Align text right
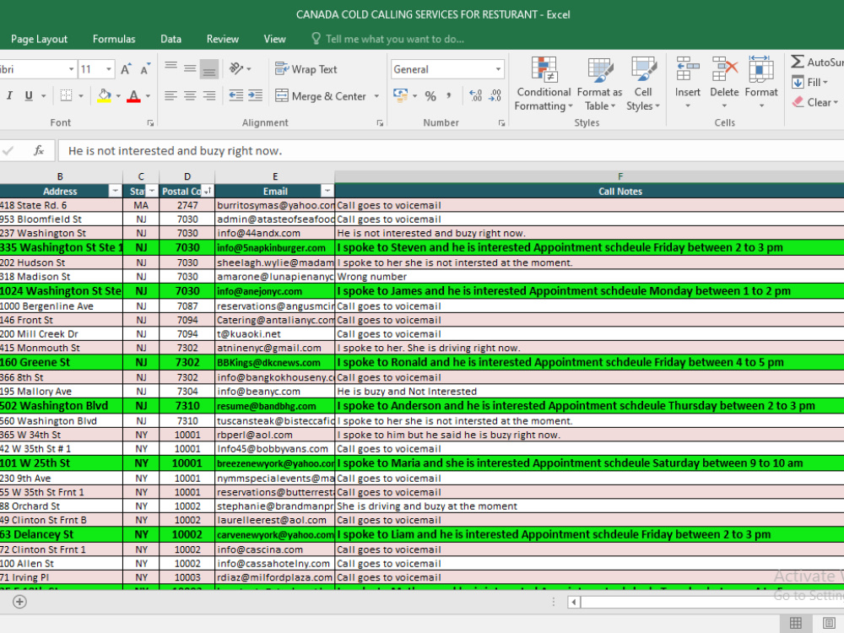The image size is (844, 633). (x=208, y=96)
